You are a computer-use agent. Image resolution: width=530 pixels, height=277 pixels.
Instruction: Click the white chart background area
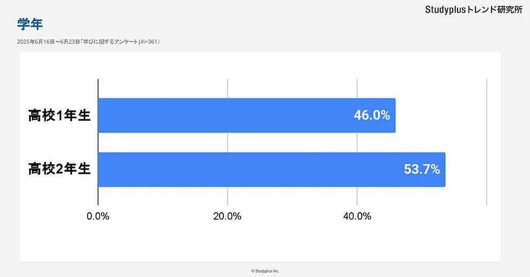pyautogui.click(x=260, y=240)
